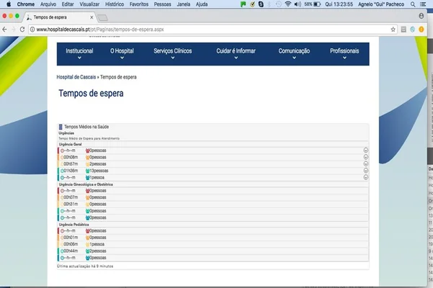Image resolution: width=433 pixels, height=288 pixels.
Task: Click the Urgência Pediátrica section header
Action: pyautogui.click(x=74, y=225)
